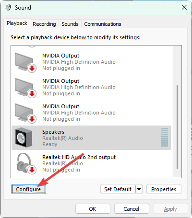
Task: Open Properties for the selected device
Action: (164, 189)
